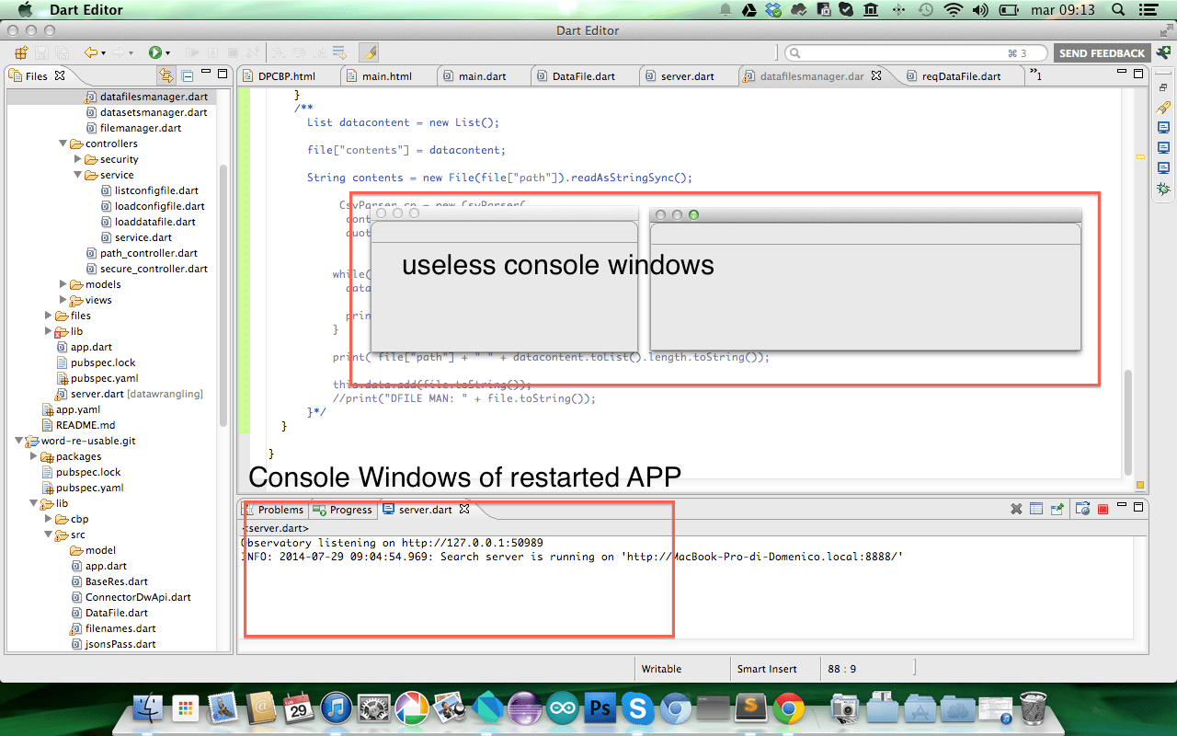The height and width of the screenshot is (736, 1177).
Task: Open the Run button dropdown arrow
Action: coord(168,53)
